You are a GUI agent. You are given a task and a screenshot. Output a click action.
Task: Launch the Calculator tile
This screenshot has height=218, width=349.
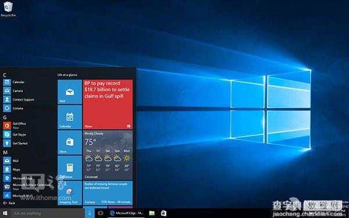point(70,168)
